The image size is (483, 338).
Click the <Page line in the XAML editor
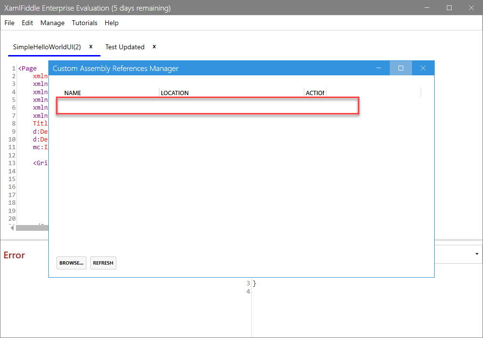point(28,69)
